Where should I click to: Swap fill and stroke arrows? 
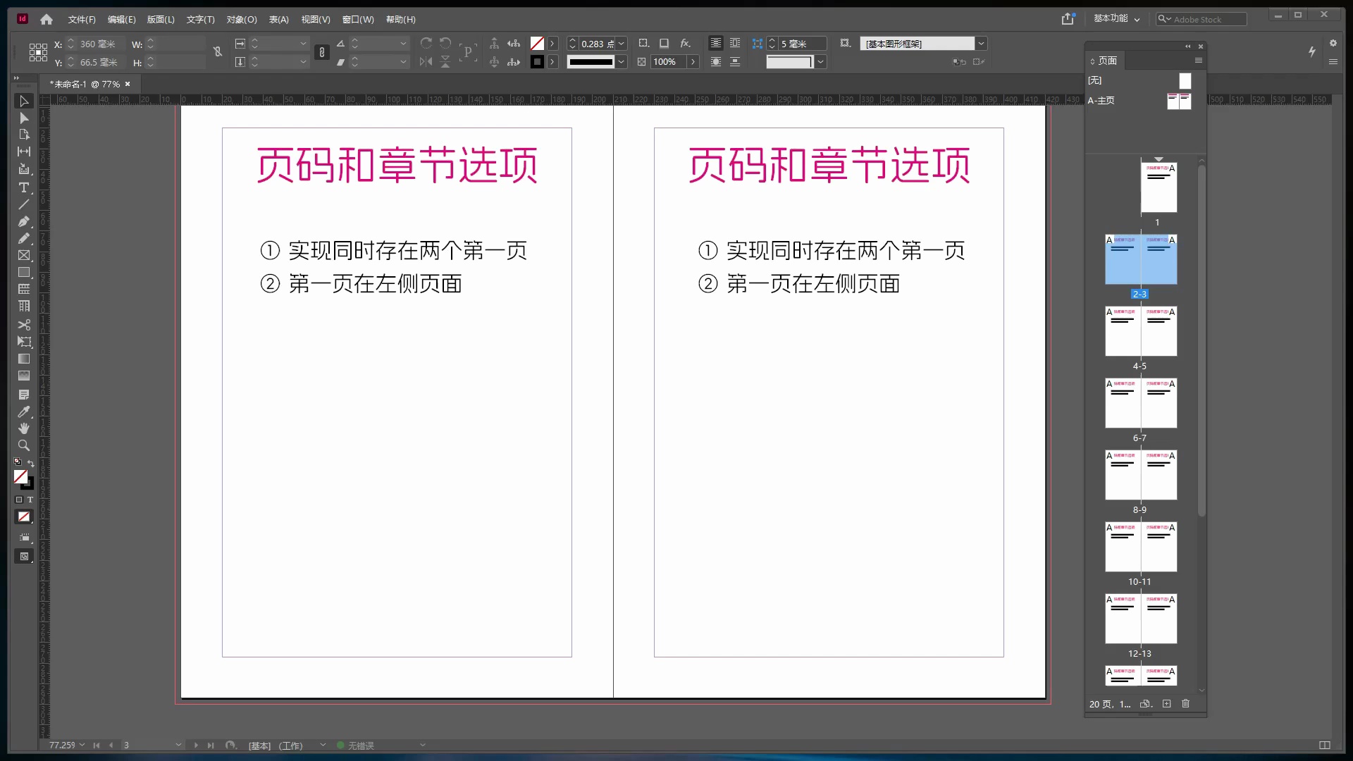pos(30,463)
